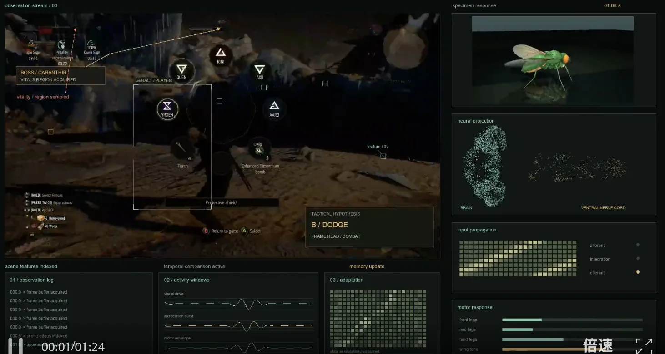Click the afferent indicator dot
665x354 pixels.
click(x=638, y=245)
